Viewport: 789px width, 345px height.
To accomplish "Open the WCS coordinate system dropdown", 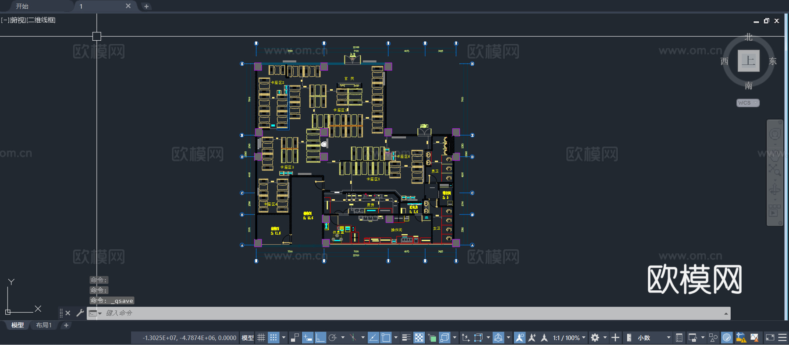I will [748, 103].
